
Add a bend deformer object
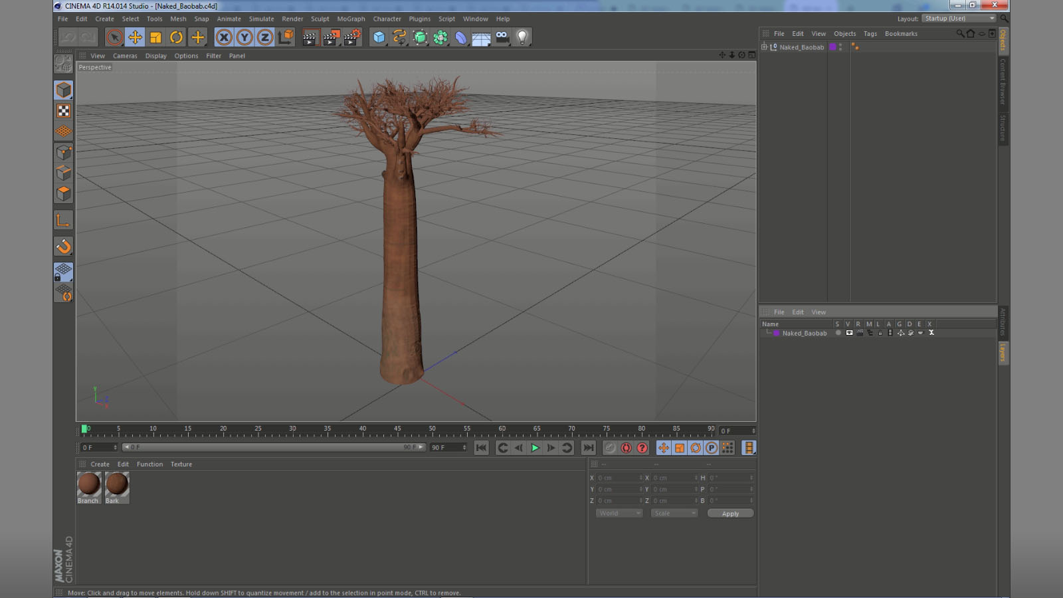tap(461, 37)
